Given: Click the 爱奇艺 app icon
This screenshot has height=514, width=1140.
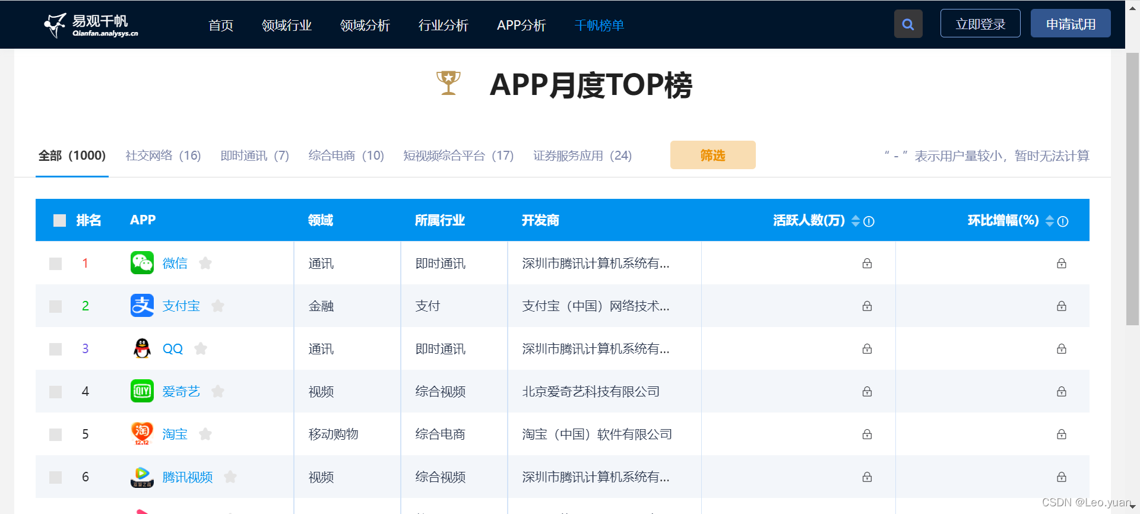Looking at the screenshot, I should pyautogui.click(x=142, y=391).
